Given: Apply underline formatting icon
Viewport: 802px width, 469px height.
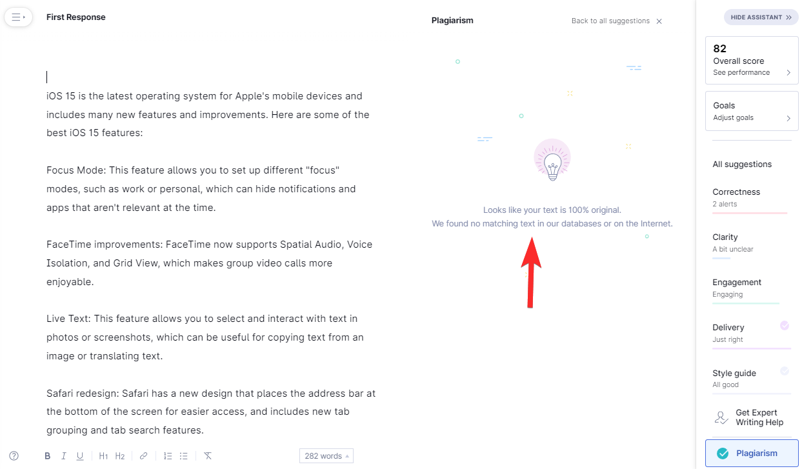Looking at the screenshot, I should pyautogui.click(x=80, y=456).
